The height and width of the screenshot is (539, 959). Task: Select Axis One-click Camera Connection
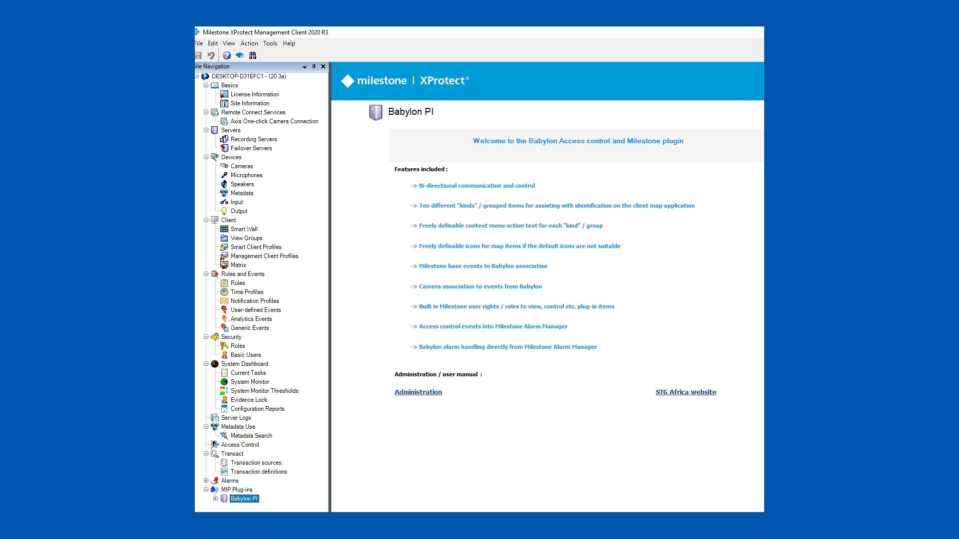pyautogui.click(x=274, y=121)
